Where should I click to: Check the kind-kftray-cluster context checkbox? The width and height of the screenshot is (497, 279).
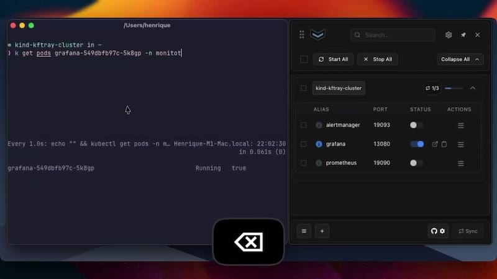303,88
